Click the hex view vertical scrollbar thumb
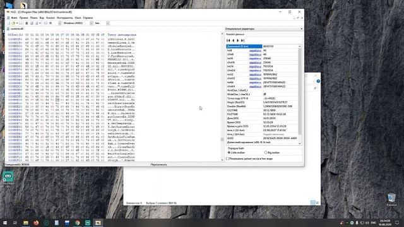Image resolution: width=404 pixels, height=227 pixels. pos(222,139)
